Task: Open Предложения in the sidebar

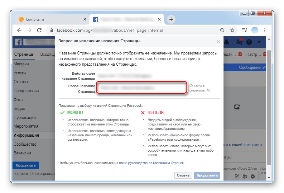Action: (26, 91)
